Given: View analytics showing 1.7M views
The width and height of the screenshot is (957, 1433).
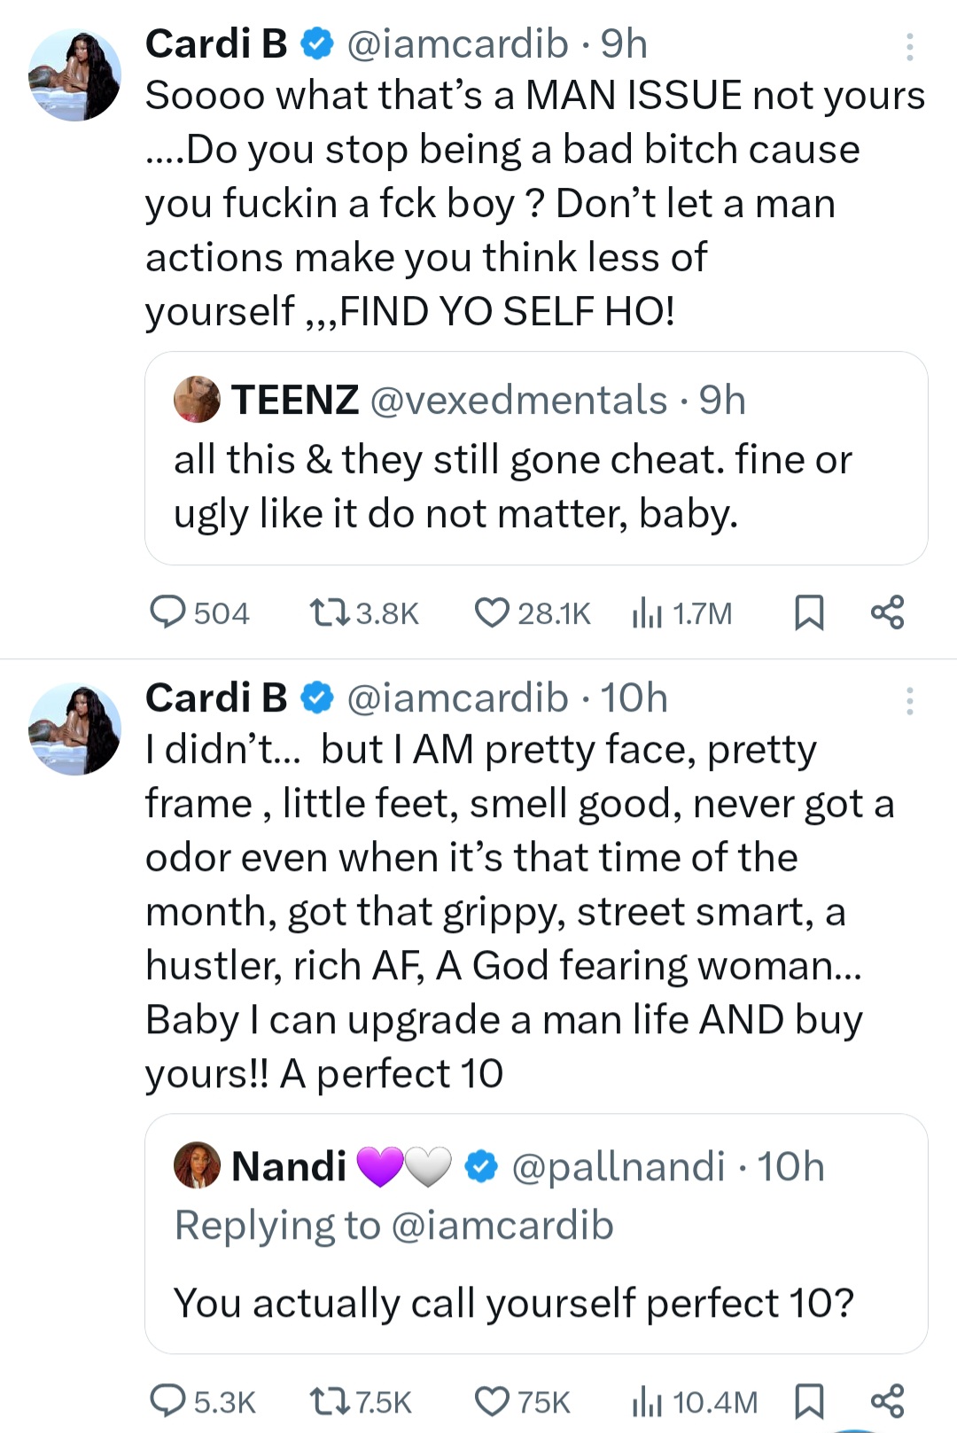Looking at the screenshot, I should [x=648, y=612].
